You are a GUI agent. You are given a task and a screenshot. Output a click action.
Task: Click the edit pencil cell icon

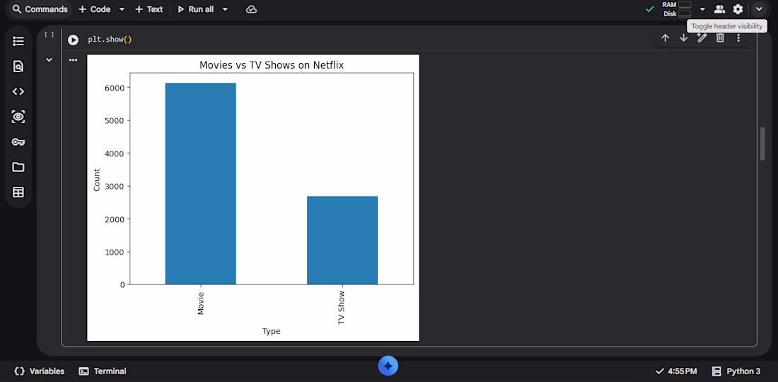(702, 37)
